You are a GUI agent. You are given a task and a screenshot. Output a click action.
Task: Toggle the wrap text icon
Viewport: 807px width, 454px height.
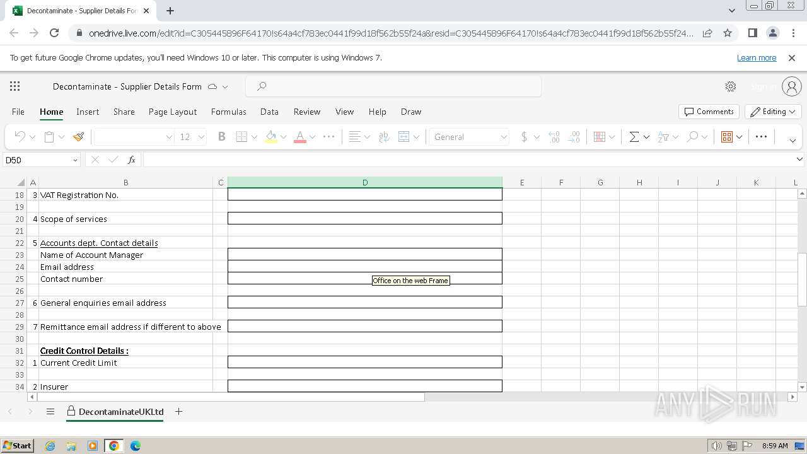(384, 137)
